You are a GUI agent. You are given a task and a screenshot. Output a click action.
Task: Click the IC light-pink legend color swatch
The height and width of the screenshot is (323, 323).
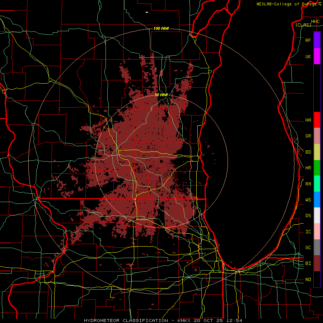click(317, 231)
